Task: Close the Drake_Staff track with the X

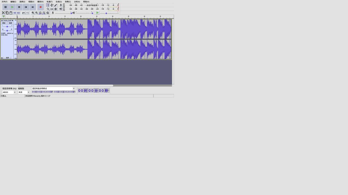Action: 2,21
